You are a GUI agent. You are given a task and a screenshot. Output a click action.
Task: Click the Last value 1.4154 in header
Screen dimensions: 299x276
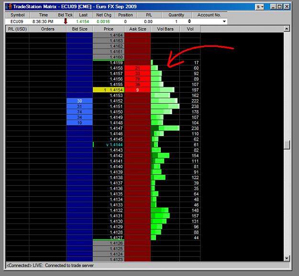tap(83, 21)
